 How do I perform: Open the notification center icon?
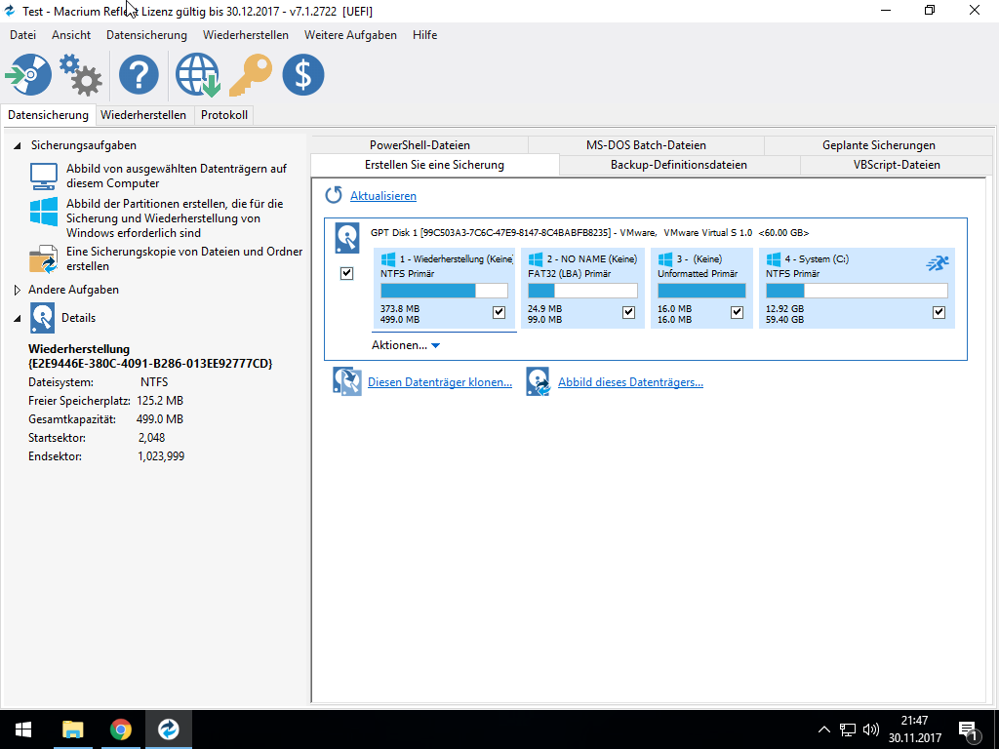[x=968, y=731]
